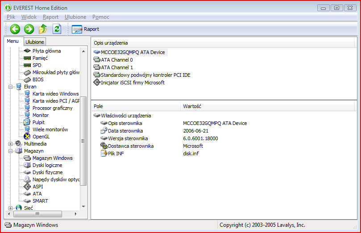Click the SMART drive icon
The height and width of the screenshot is (233, 361).
point(27,201)
